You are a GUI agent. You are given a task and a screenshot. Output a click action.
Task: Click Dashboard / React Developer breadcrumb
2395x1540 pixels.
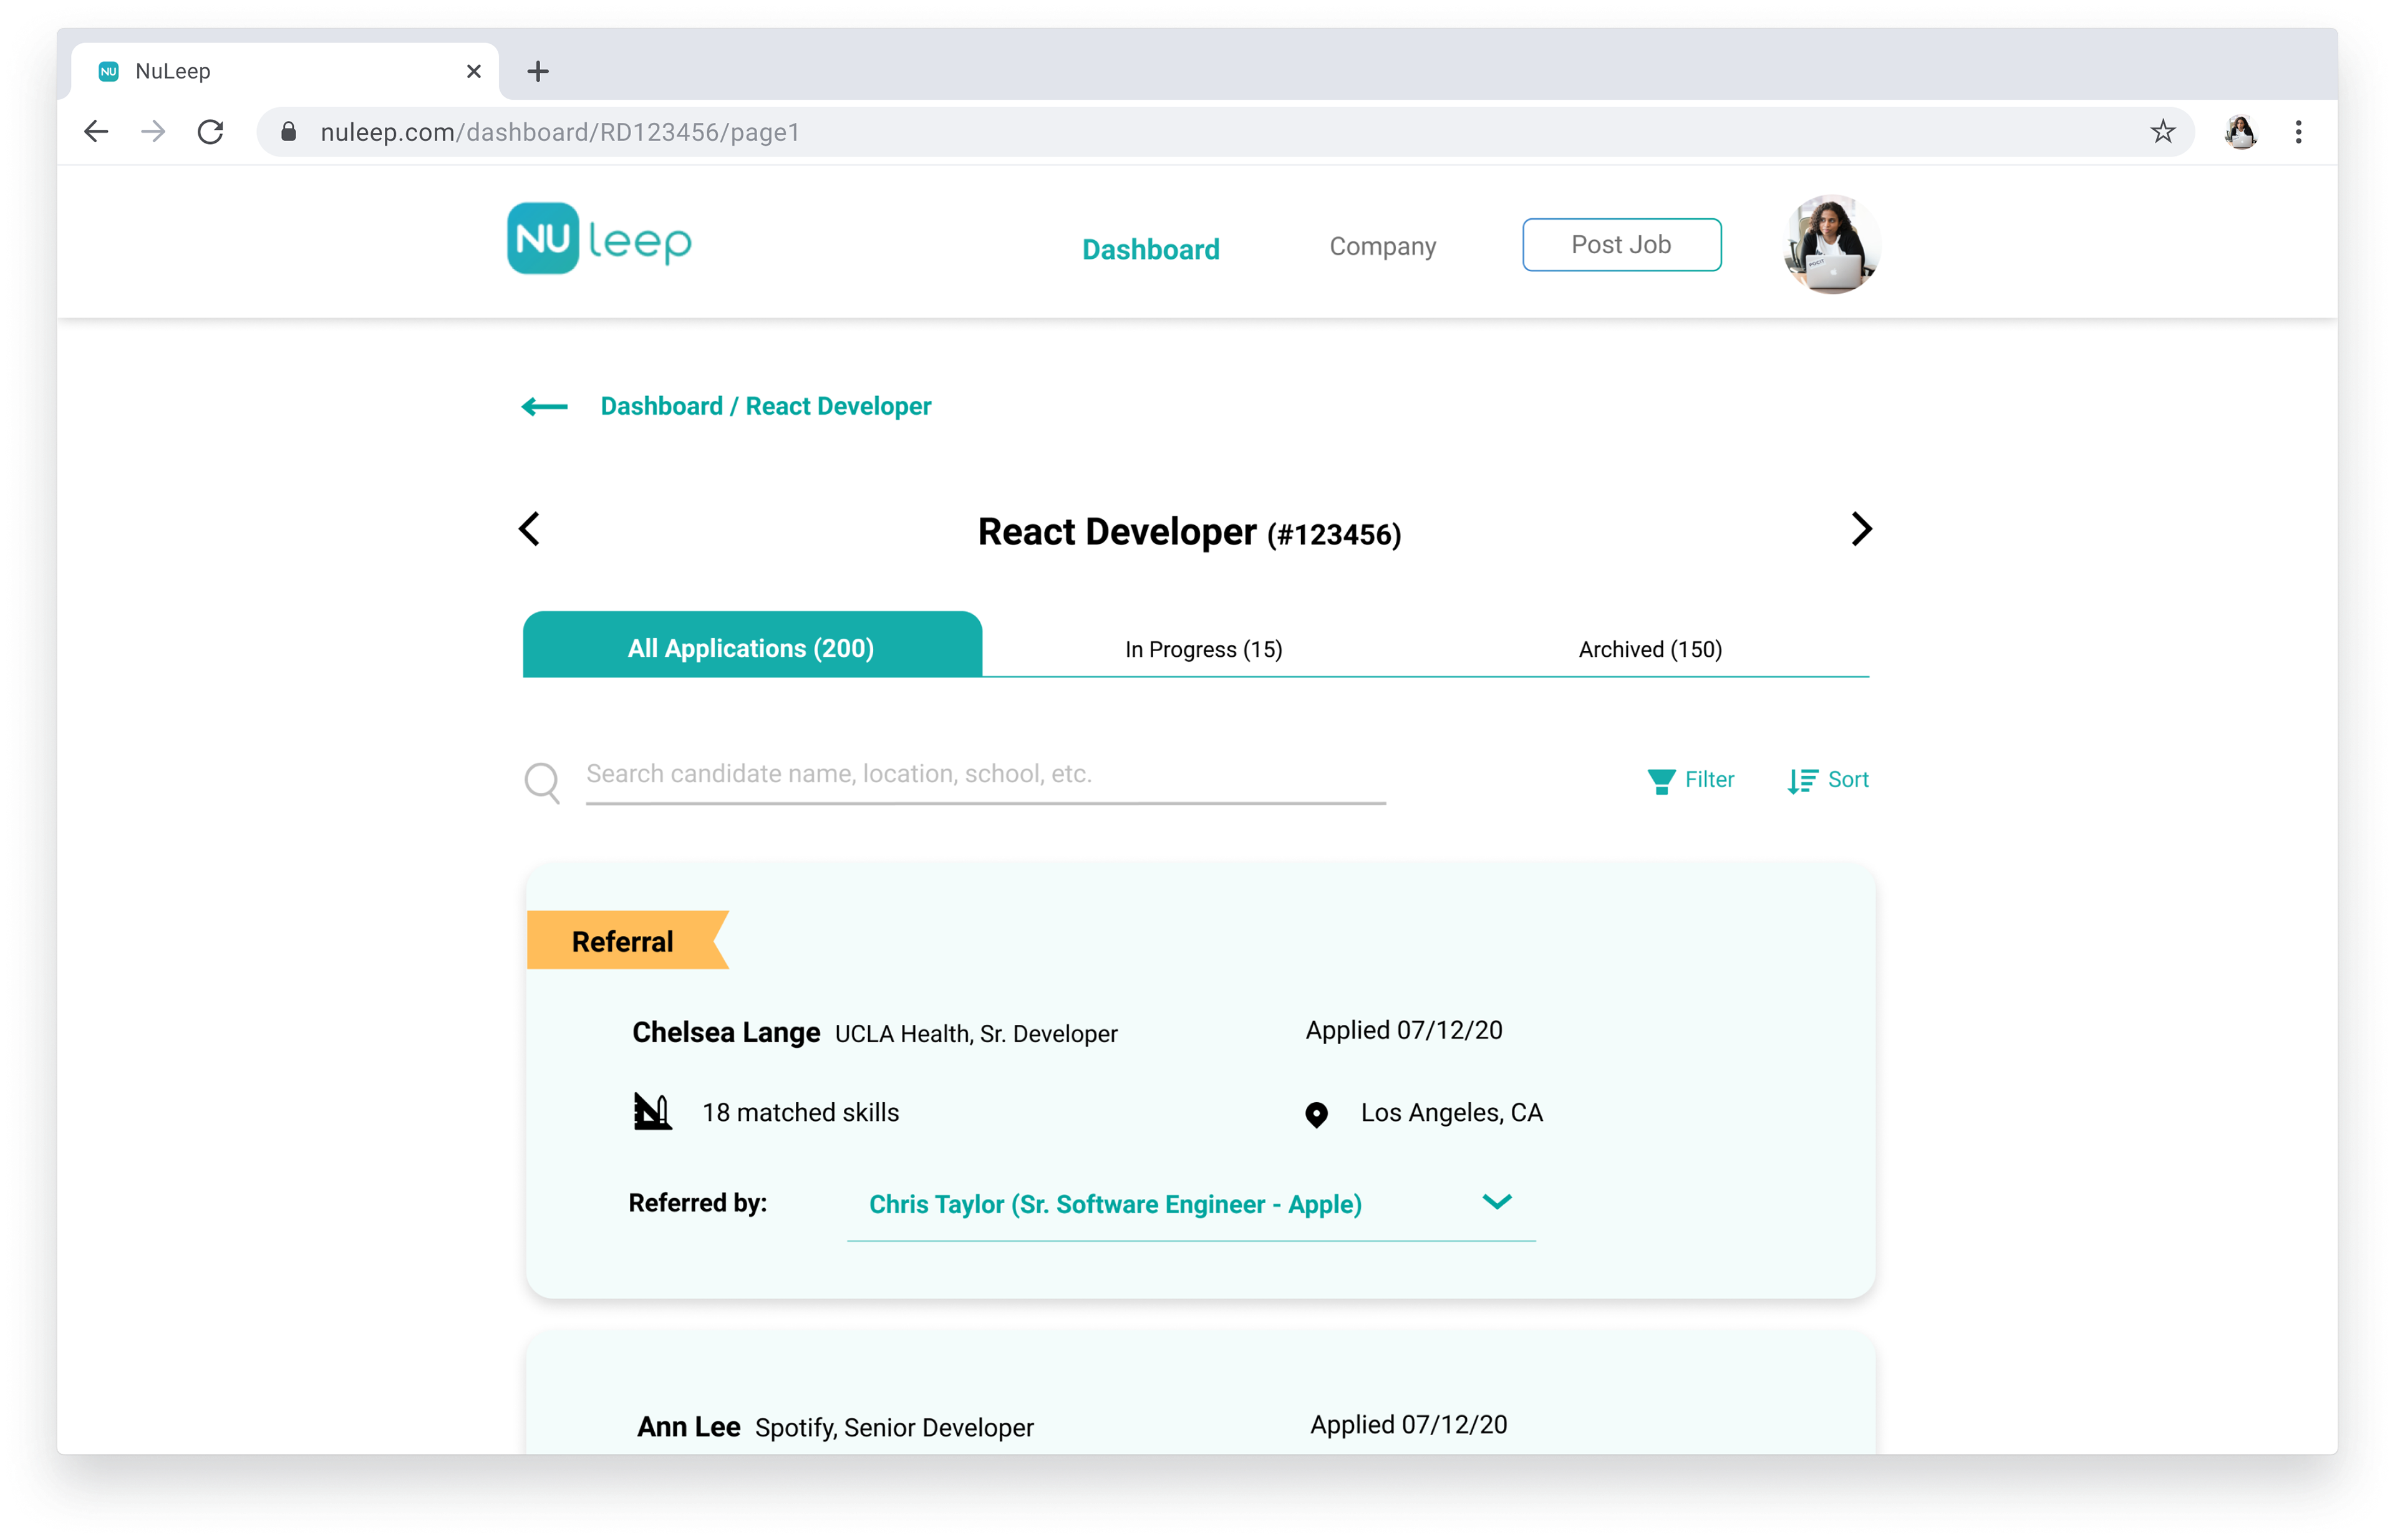765,406
